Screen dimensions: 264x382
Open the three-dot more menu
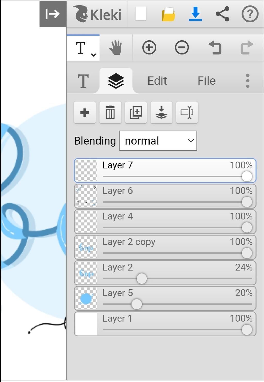point(248,81)
